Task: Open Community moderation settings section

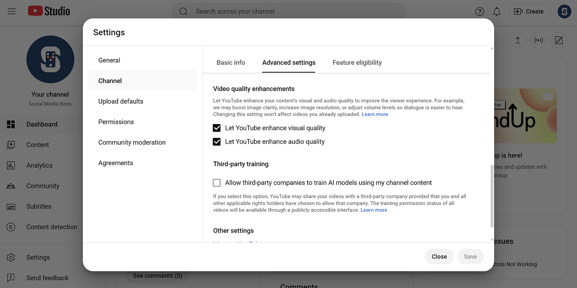Action: [x=132, y=142]
